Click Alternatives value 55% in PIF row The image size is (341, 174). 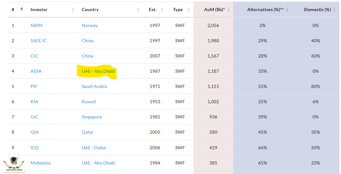coord(262,86)
